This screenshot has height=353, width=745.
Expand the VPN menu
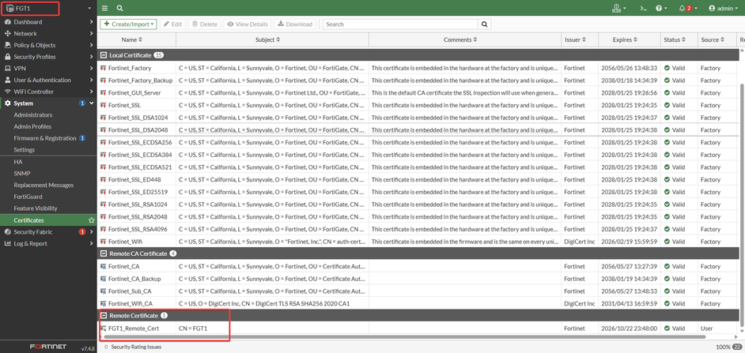tap(48, 69)
